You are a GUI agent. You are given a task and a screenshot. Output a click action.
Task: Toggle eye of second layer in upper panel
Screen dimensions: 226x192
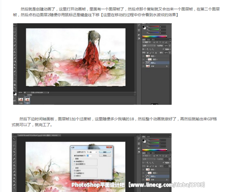point(143,59)
